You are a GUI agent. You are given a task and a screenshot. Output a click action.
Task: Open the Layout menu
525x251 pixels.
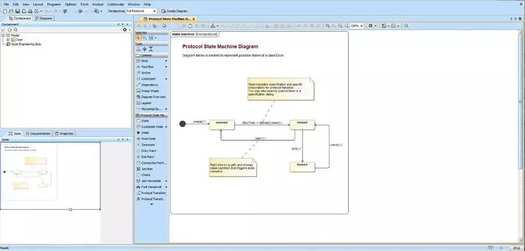(x=38, y=4)
